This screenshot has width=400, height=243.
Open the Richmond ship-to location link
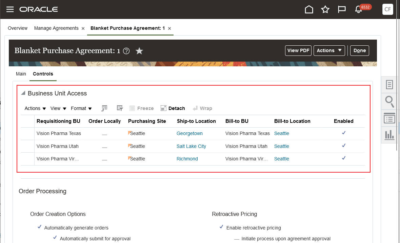187,159
